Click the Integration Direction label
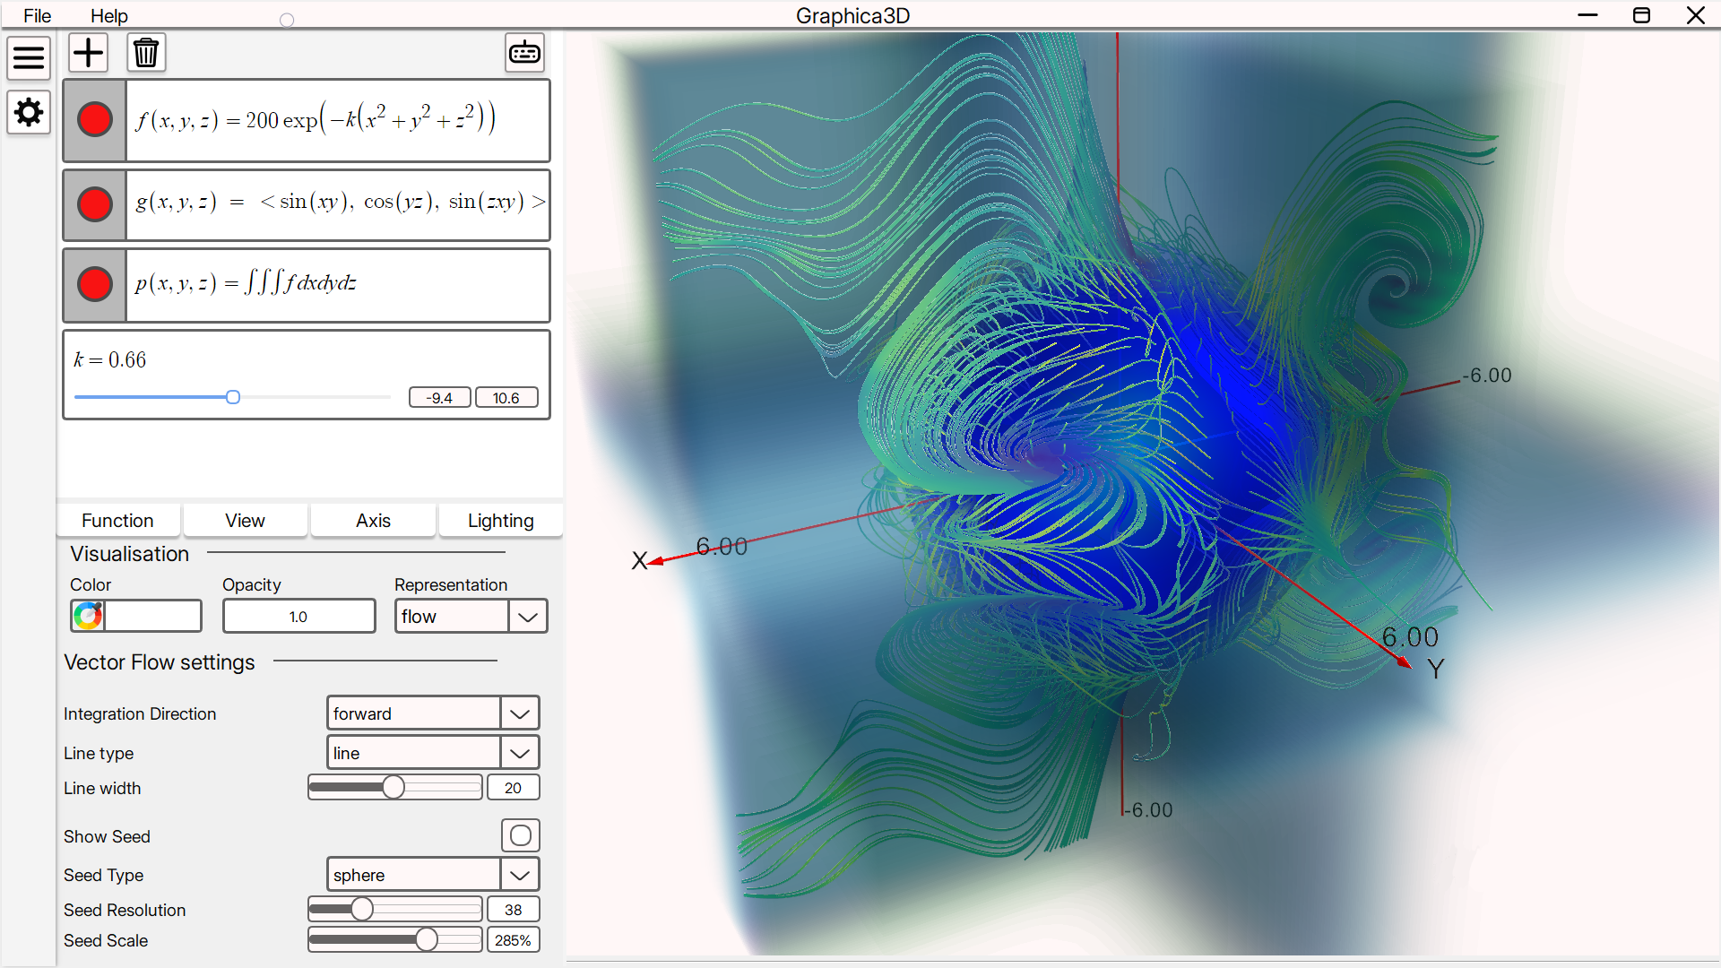Viewport: 1721px width, 968px height. click(140, 714)
